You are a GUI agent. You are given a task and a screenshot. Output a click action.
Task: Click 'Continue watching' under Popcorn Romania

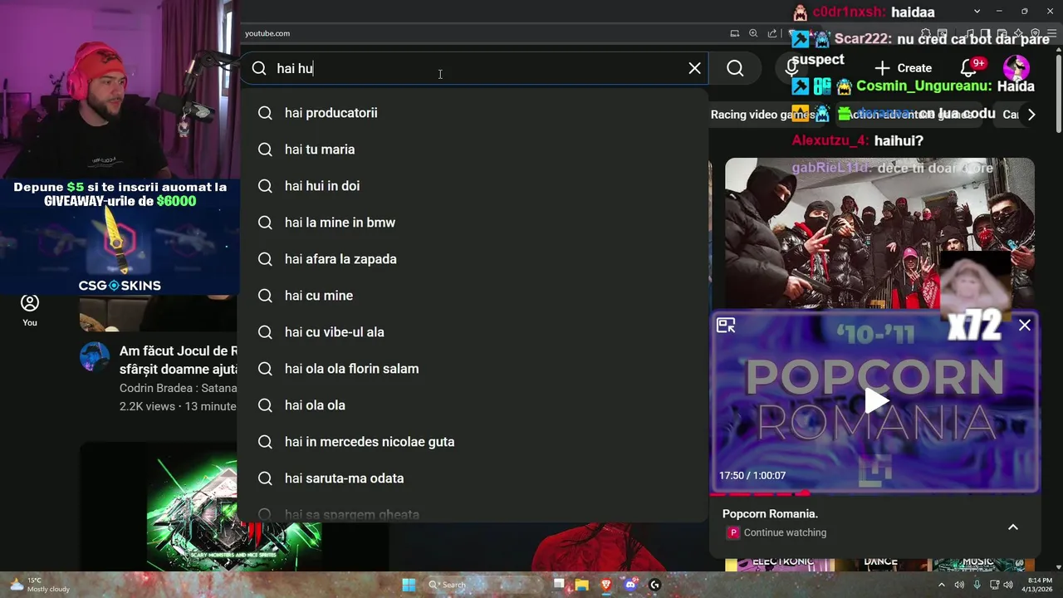tap(785, 533)
